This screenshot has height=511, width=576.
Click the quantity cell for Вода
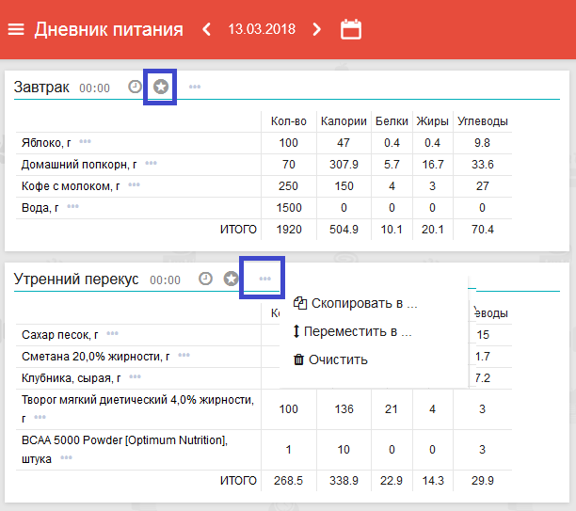click(288, 207)
